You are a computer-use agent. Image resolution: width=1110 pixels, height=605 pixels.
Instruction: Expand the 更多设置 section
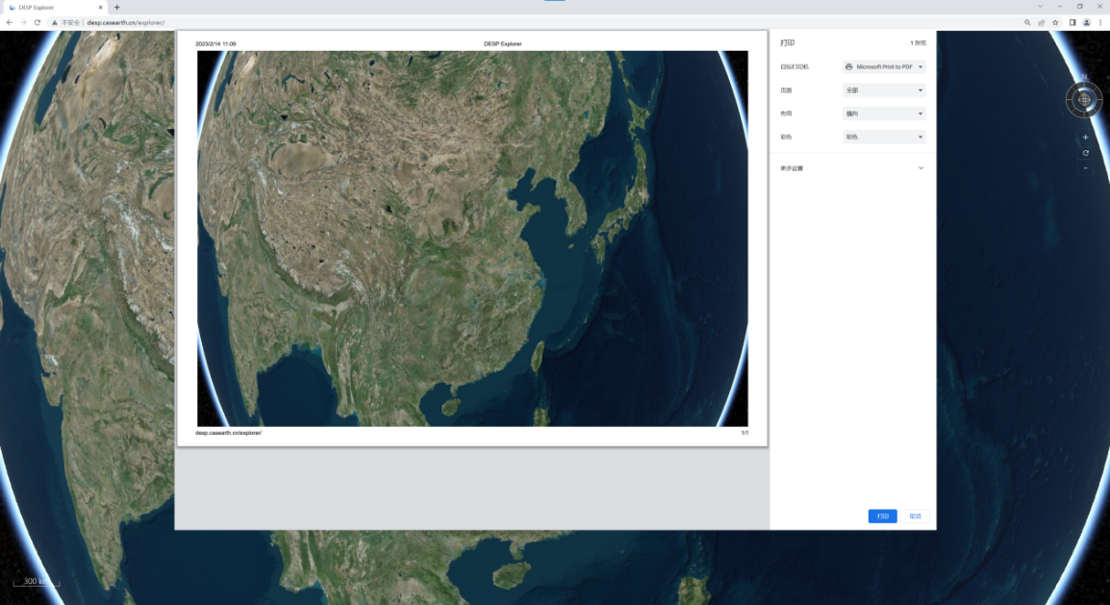(x=852, y=168)
